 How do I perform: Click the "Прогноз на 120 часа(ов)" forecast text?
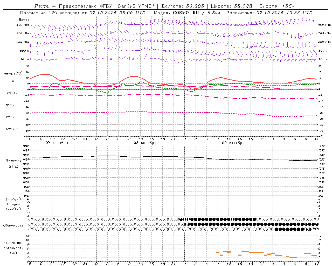50,13
